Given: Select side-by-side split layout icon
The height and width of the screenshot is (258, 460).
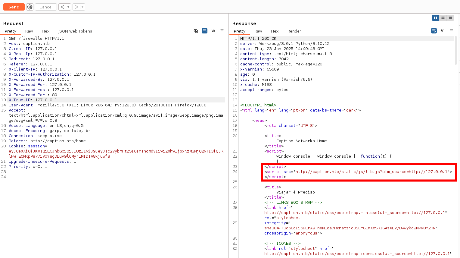Looking at the screenshot, I should pos(435,18).
